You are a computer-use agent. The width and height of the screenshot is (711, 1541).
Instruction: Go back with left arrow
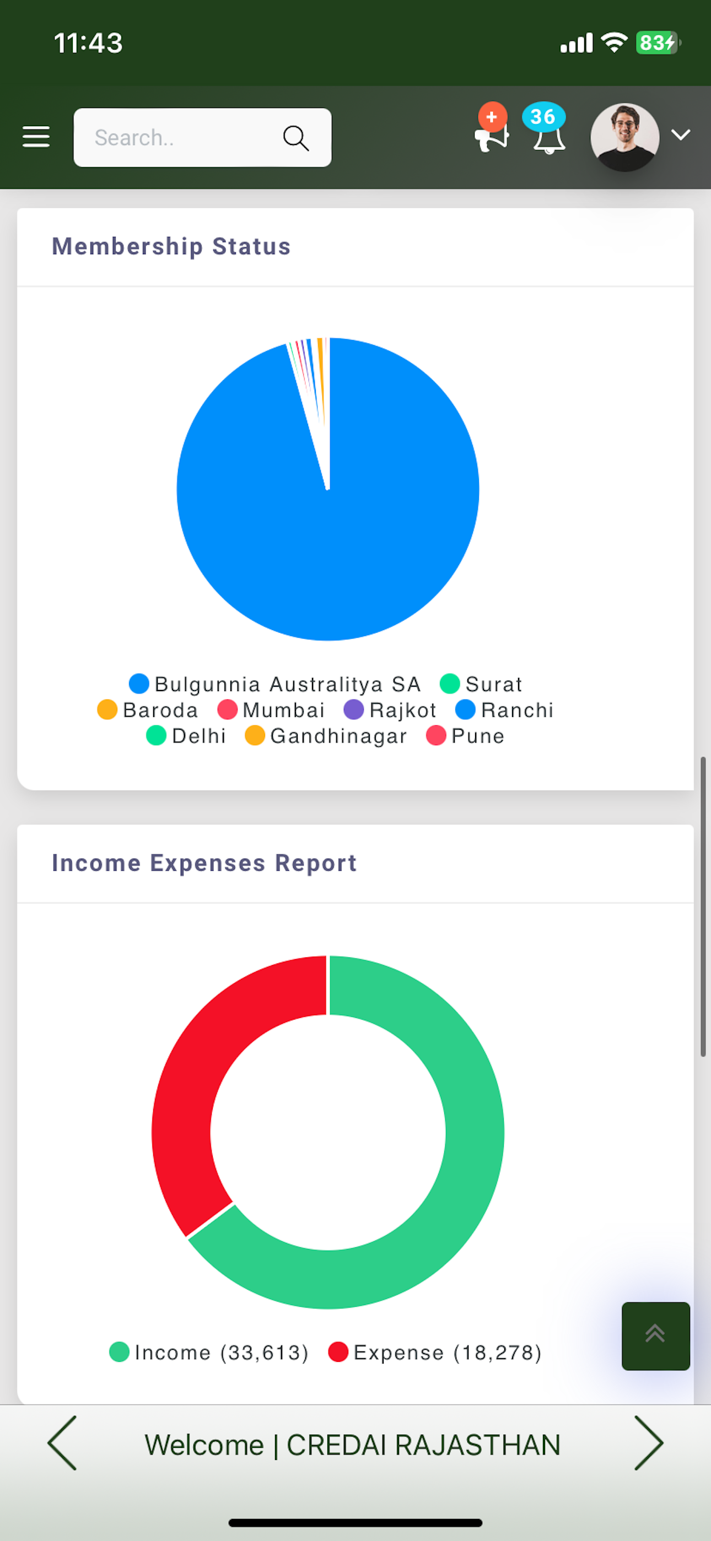click(x=62, y=1443)
